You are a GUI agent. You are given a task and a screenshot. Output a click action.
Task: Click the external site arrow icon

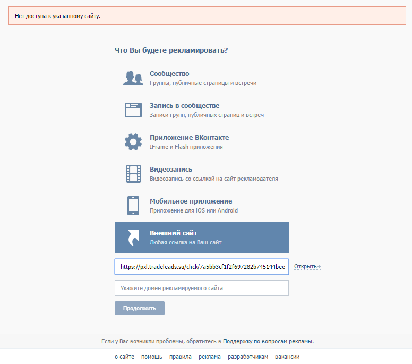(133, 238)
